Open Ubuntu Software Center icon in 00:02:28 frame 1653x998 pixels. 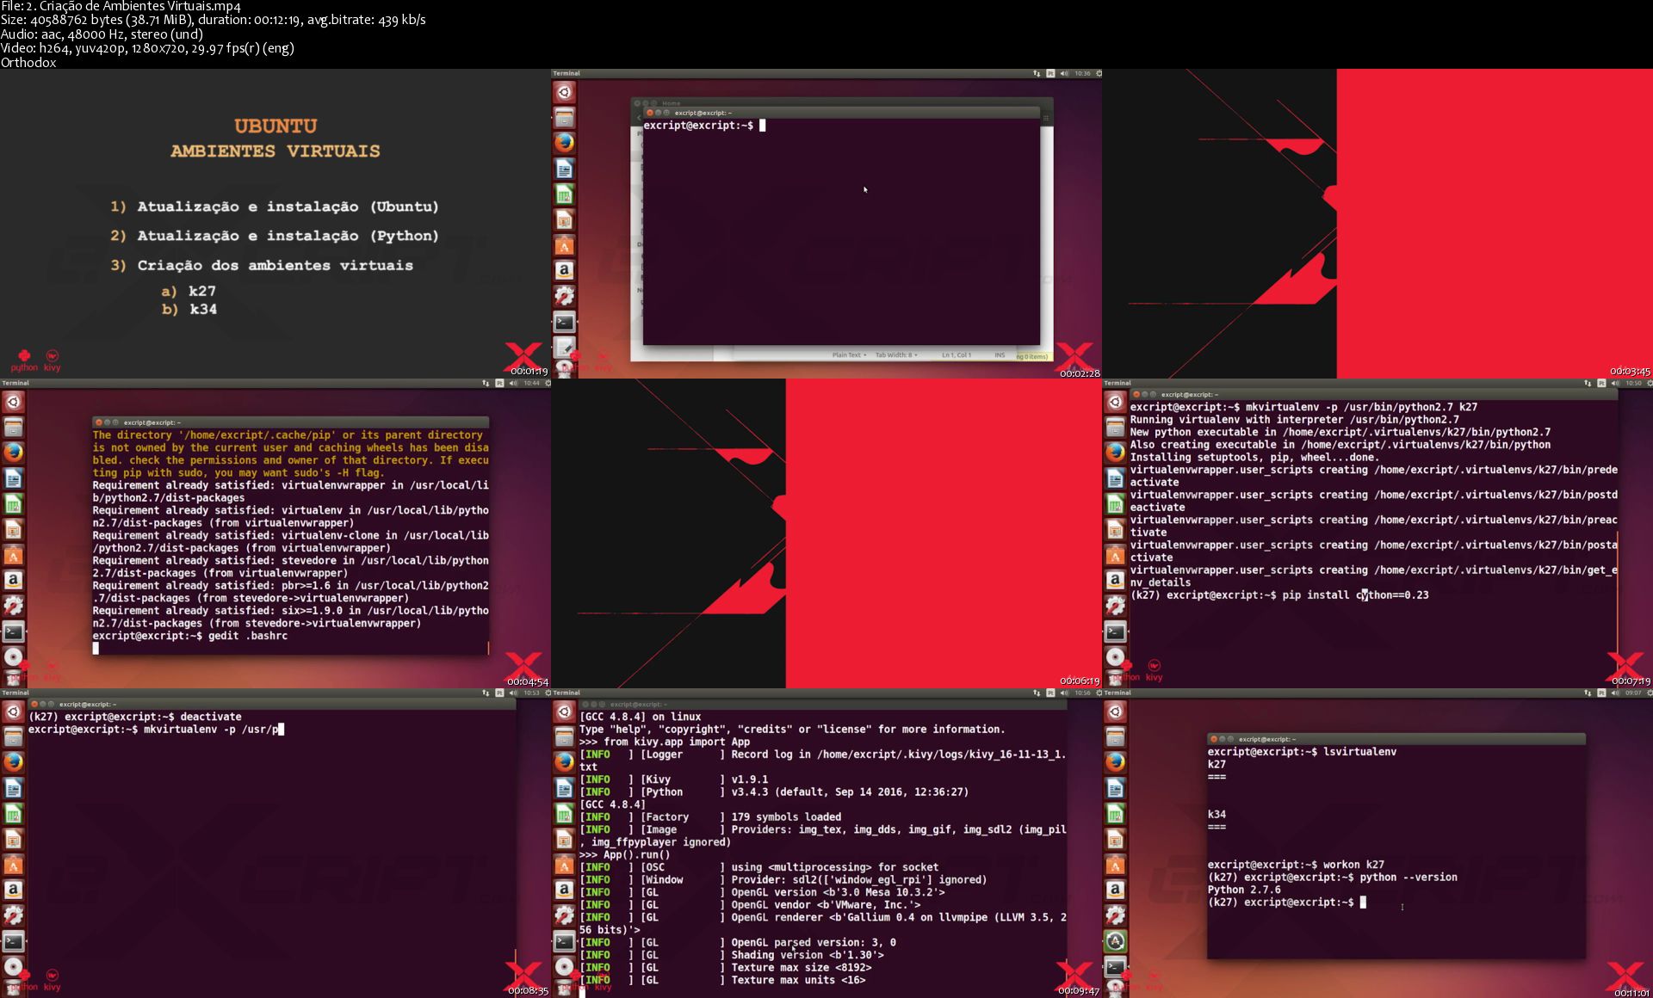point(564,245)
